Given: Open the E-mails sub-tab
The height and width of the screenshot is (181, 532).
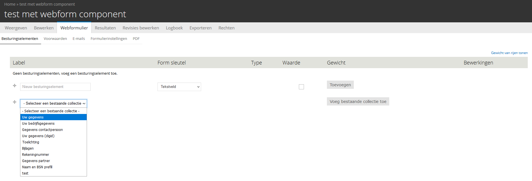Looking at the screenshot, I should 79,39.
